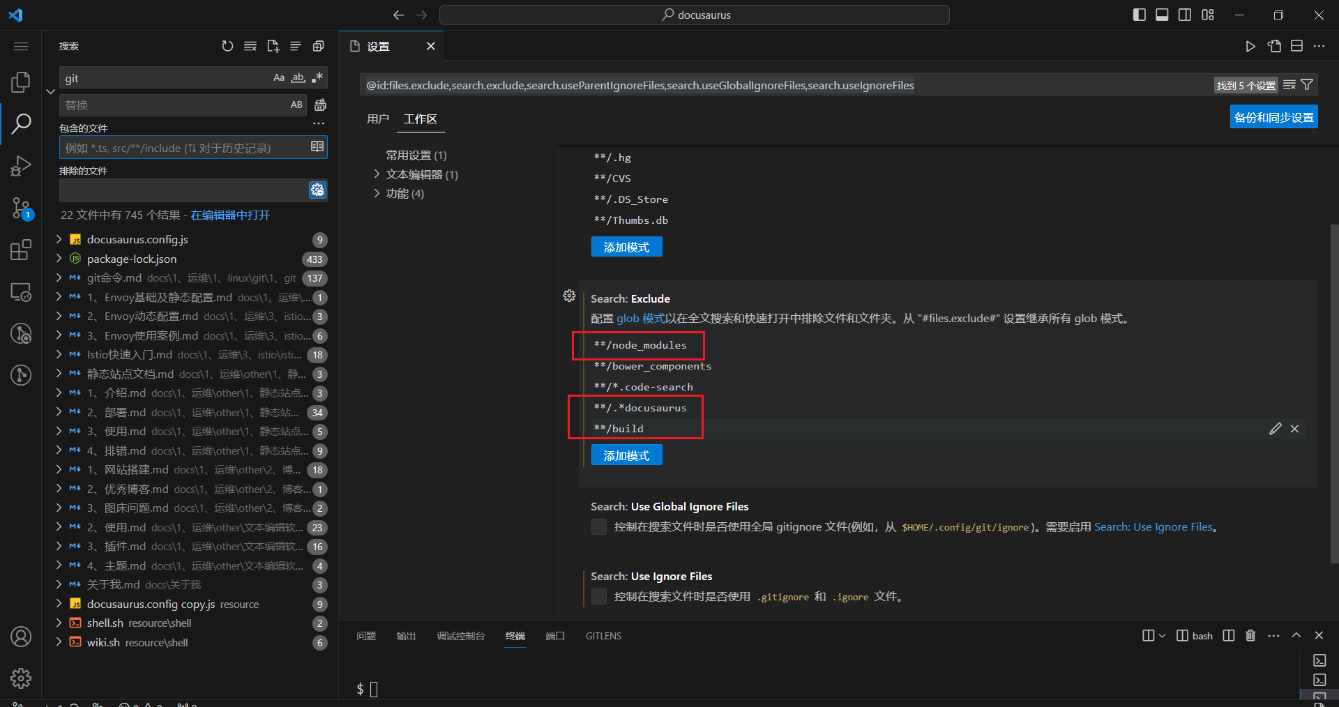
Task: Open Accounts menu in activity bar
Action: [x=21, y=637]
